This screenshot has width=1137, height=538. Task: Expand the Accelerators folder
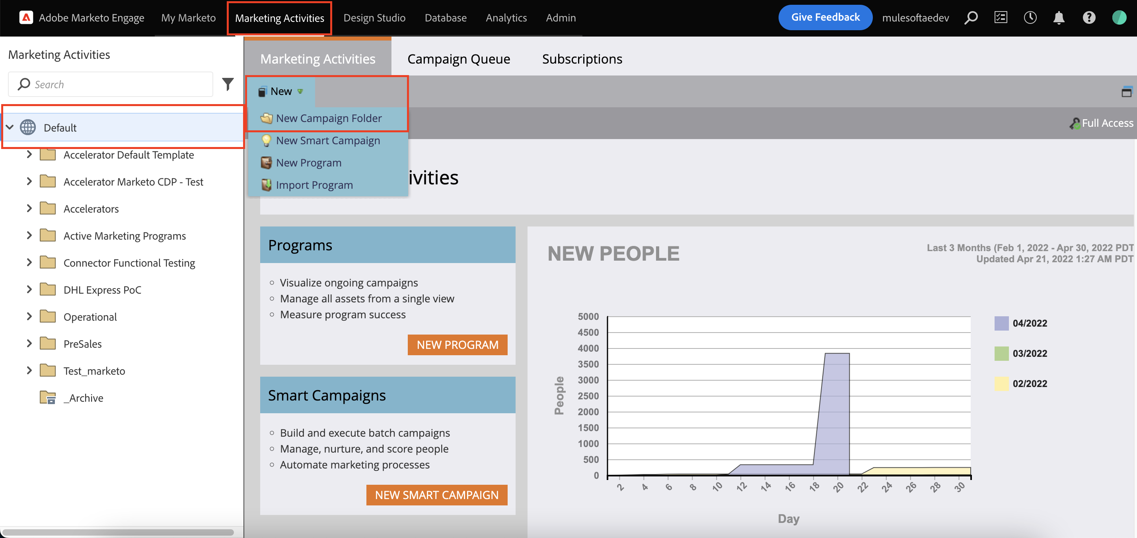point(27,209)
